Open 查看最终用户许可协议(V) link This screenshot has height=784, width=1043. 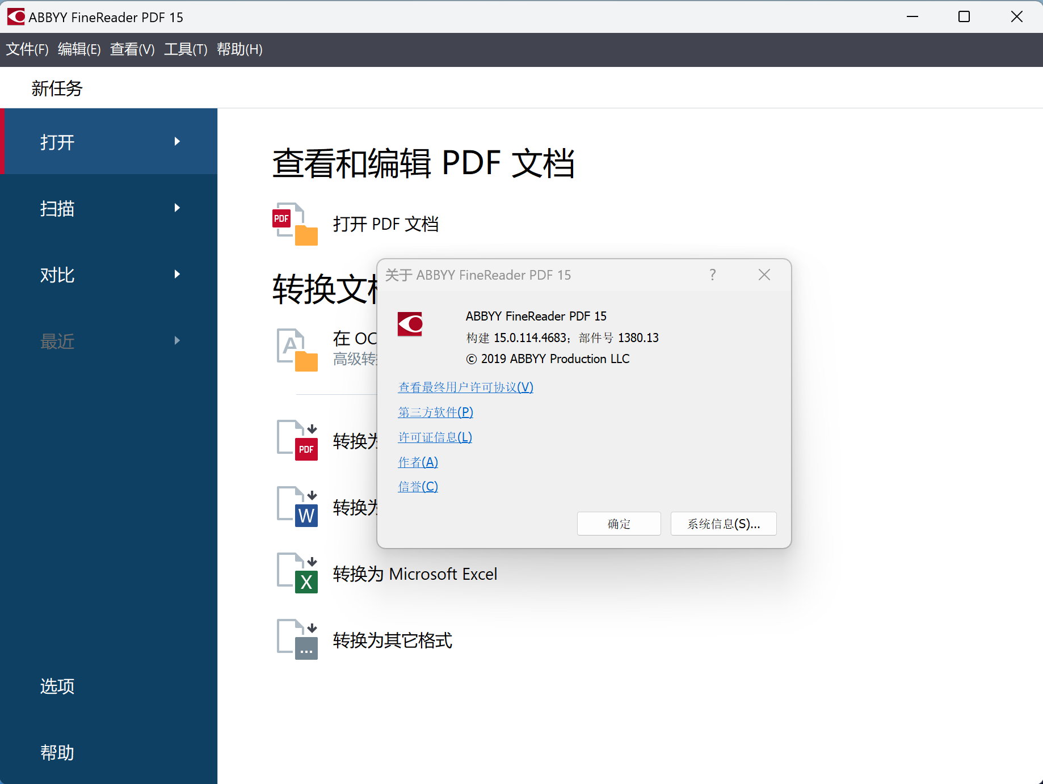click(466, 387)
